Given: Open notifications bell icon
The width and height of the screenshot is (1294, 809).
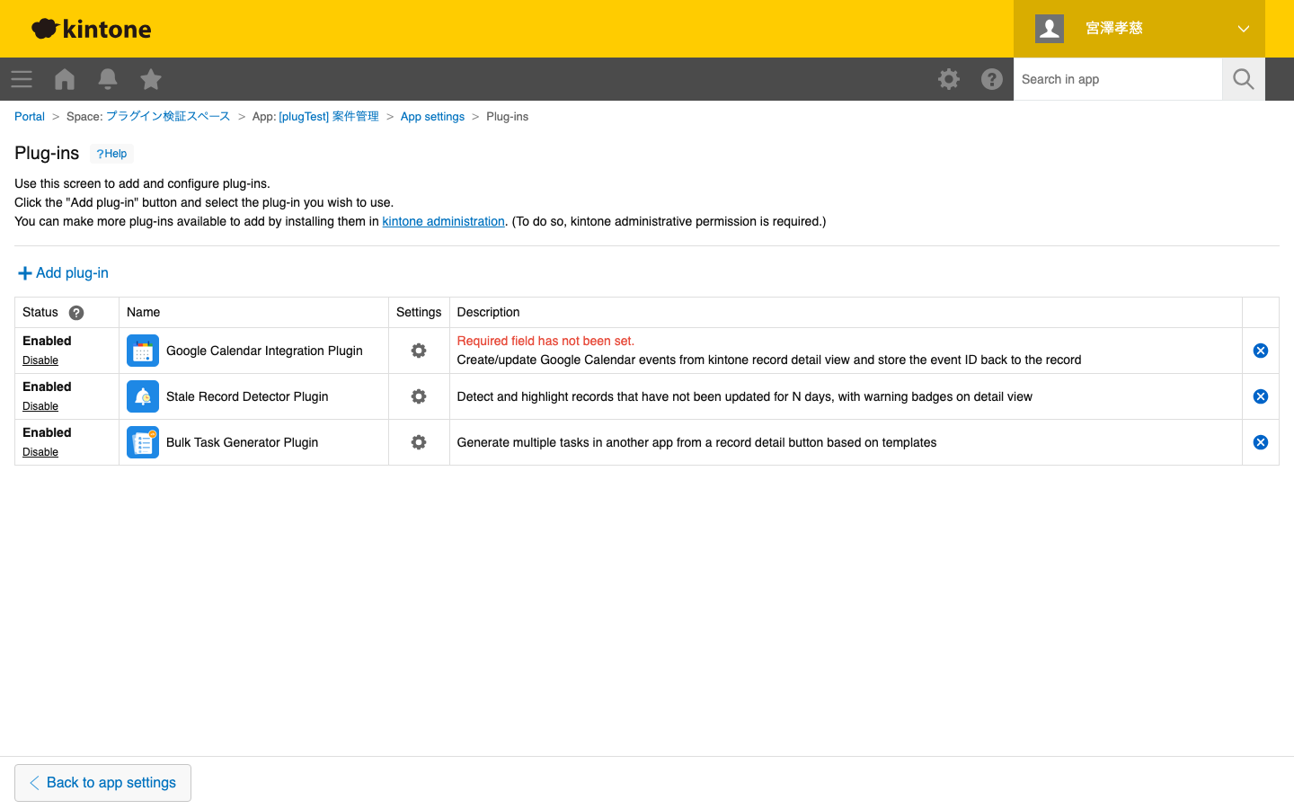Looking at the screenshot, I should (108, 79).
